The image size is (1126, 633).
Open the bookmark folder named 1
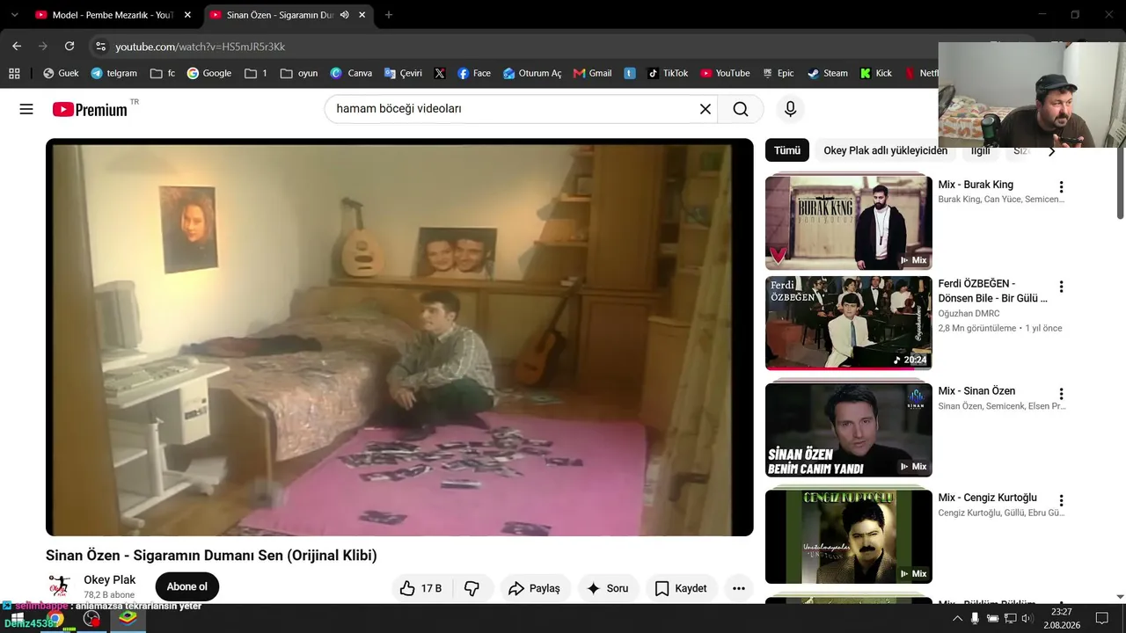tap(256, 73)
